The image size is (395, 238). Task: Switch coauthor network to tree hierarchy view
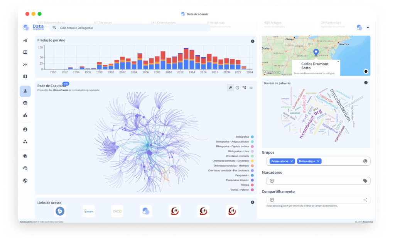(244, 88)
